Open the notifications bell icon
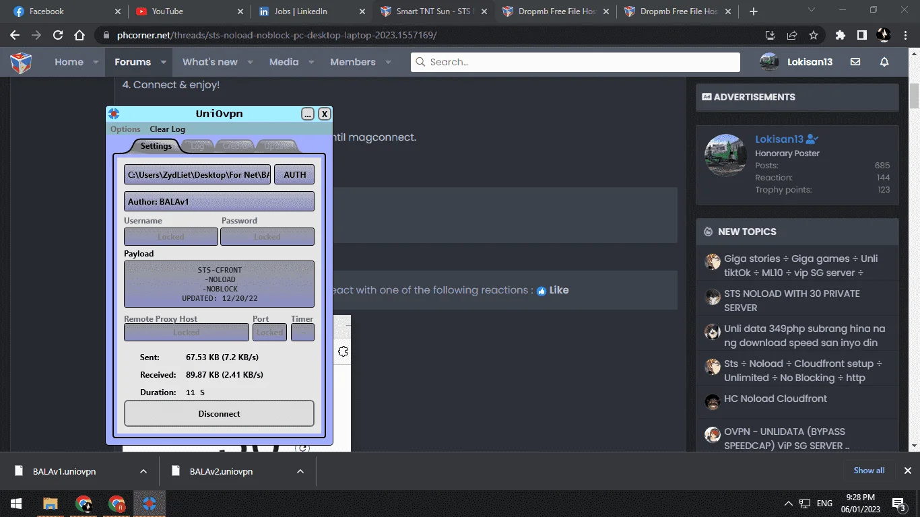 click(x=884, y=62)
